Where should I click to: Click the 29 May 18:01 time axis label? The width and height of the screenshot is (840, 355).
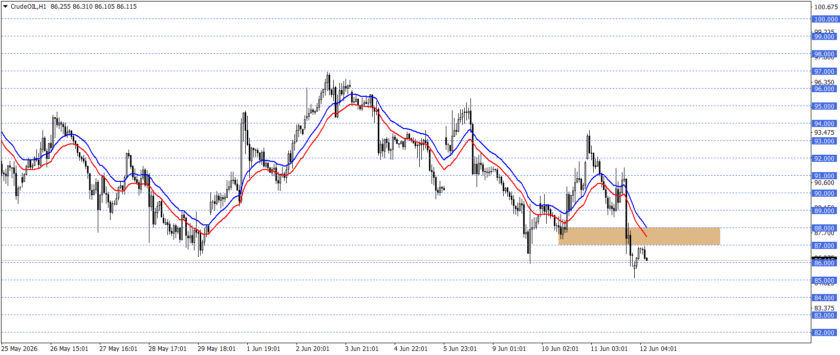coord(217,349)
